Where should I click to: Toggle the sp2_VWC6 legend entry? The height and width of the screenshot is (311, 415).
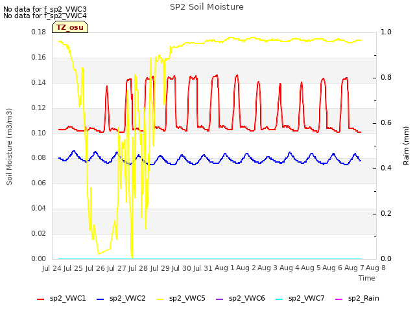click(241, 298)
